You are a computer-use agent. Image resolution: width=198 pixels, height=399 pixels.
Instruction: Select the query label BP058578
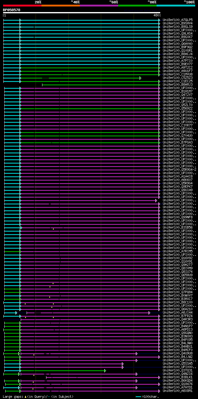point(12,10)
